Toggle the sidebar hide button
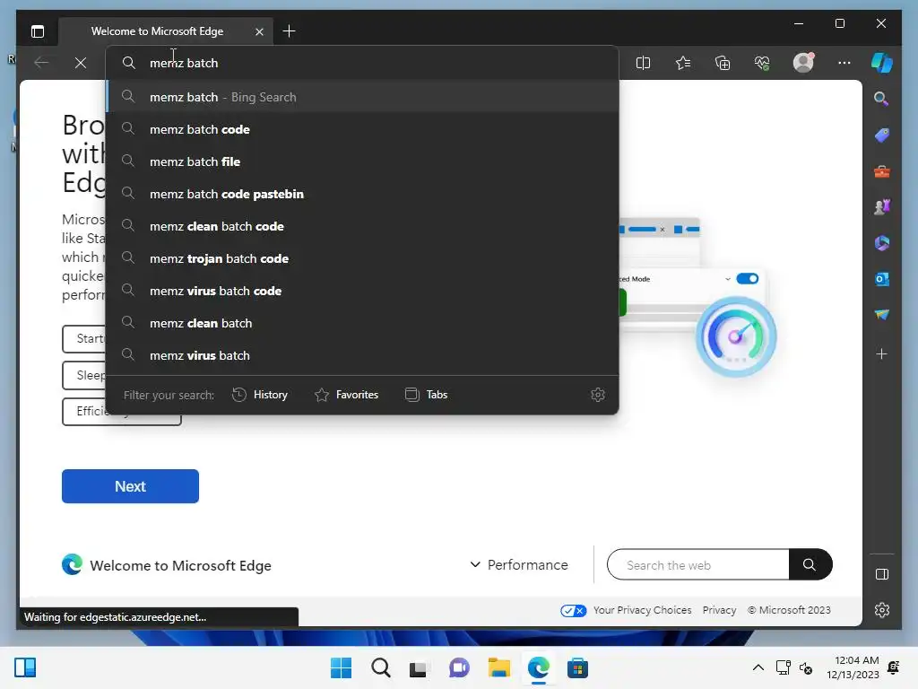The height and width of the screenshot is (689, 918). click(x=882, y=574)
